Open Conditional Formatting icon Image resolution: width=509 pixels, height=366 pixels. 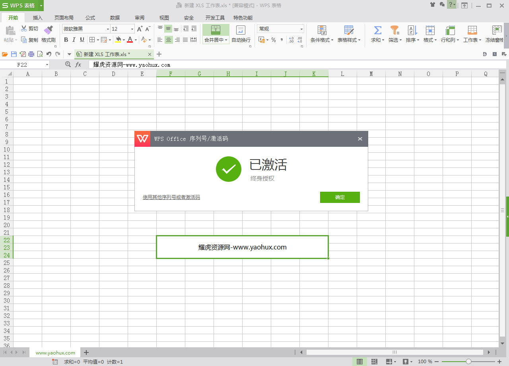click(322, 30)
